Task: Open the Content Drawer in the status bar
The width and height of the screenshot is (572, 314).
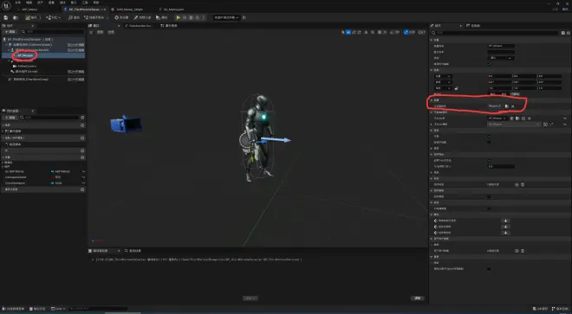Action: 13,309
